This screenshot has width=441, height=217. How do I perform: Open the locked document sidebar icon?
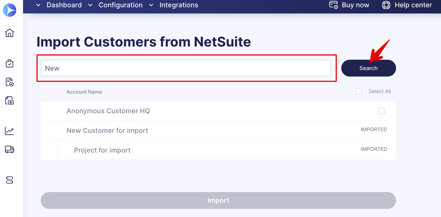(x=10, y=100)
